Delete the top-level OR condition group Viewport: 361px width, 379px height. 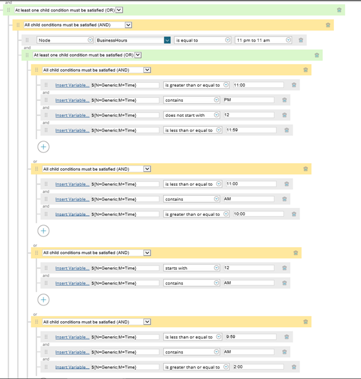[339, 10]
